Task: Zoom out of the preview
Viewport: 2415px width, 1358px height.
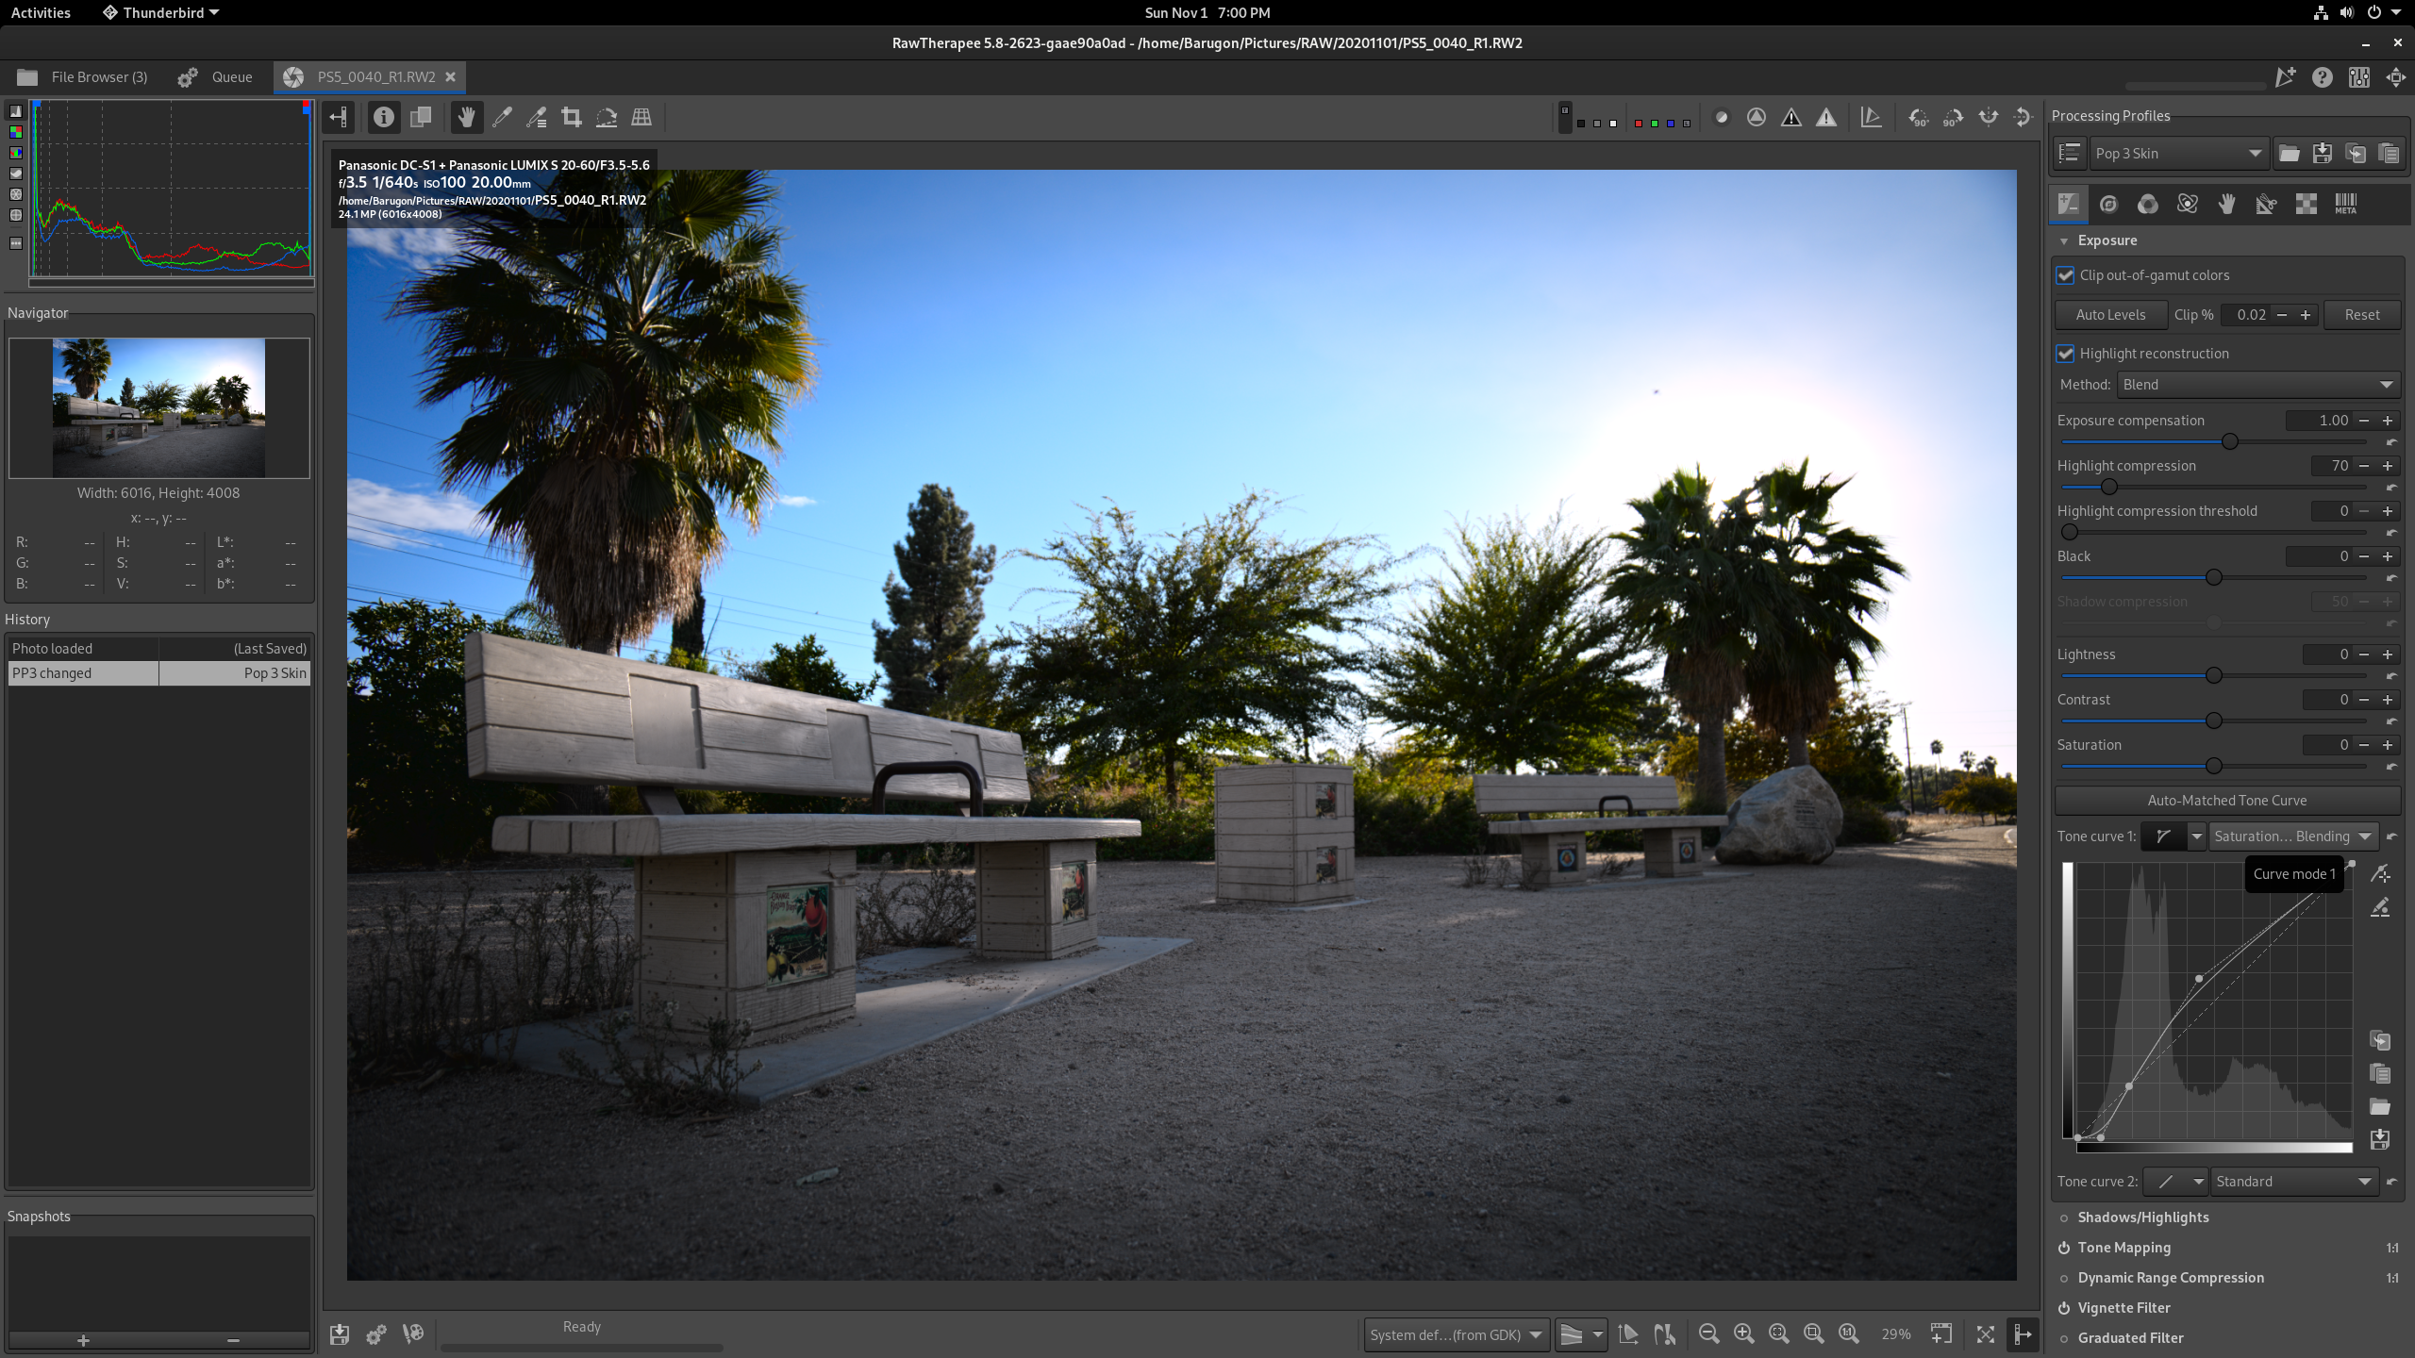Action: point(1708,1334)
